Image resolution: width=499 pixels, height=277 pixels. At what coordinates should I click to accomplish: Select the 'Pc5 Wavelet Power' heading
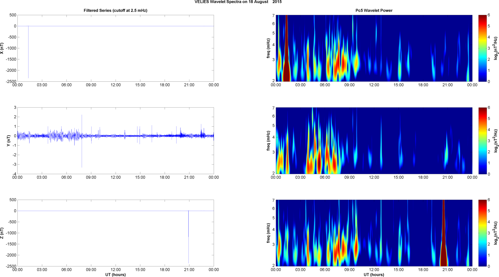(x=374, y=10)
